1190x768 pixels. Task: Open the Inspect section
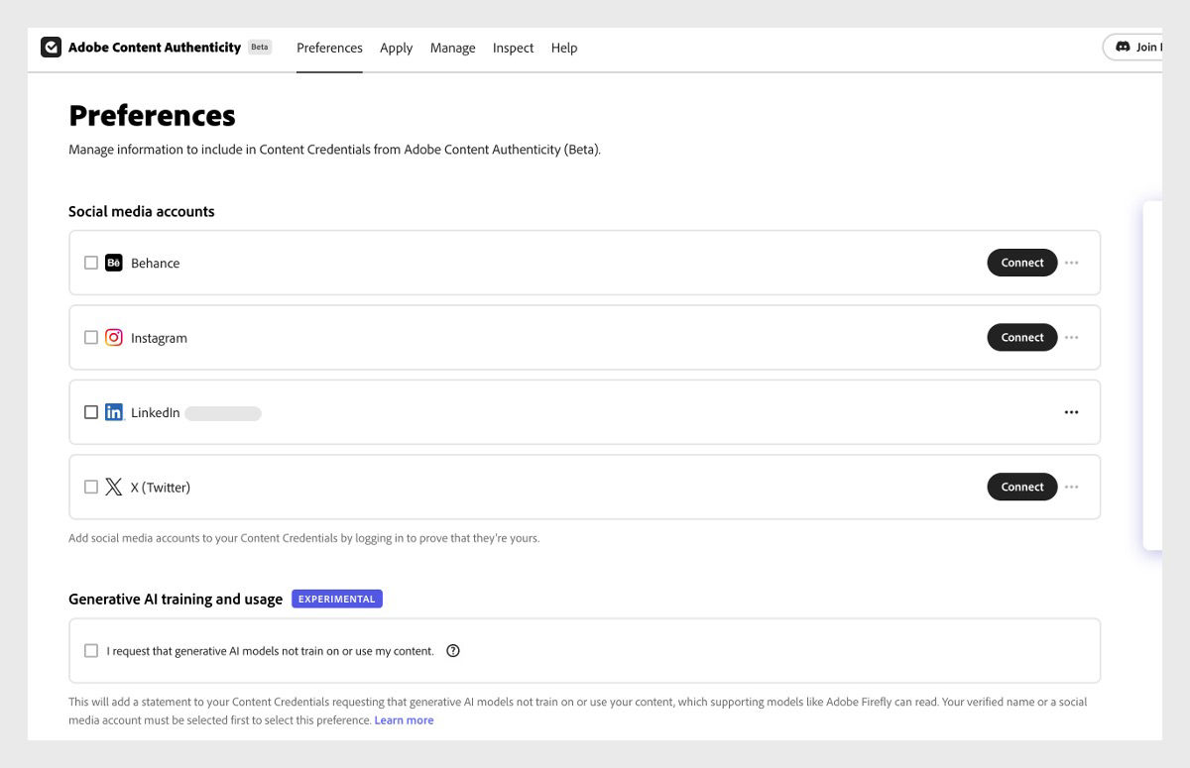pos(513,48)
